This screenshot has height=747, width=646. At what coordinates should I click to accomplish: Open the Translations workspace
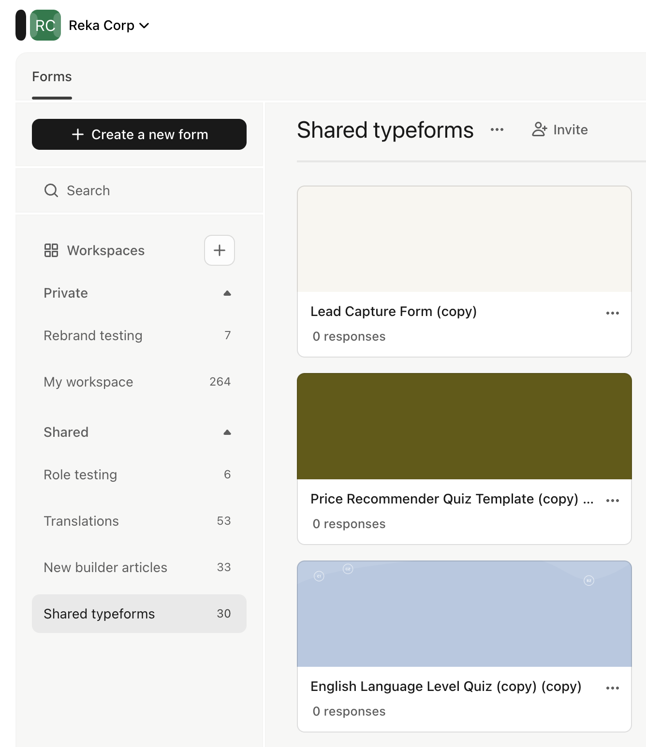139,521
